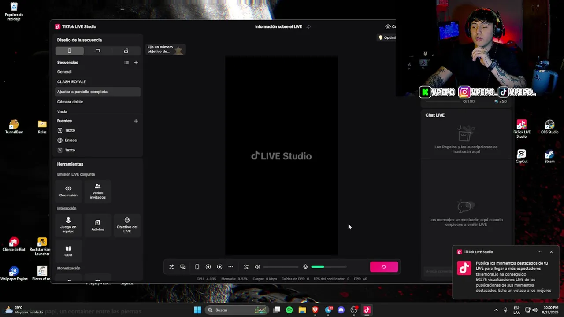Image resolution: width=564 pixels, height=317 pixels.
Task: Click the Optimi tip with the lightbulb
Action: pos(387,38)
